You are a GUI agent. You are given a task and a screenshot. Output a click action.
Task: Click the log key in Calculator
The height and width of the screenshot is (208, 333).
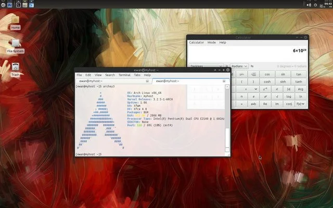[289, 97]
